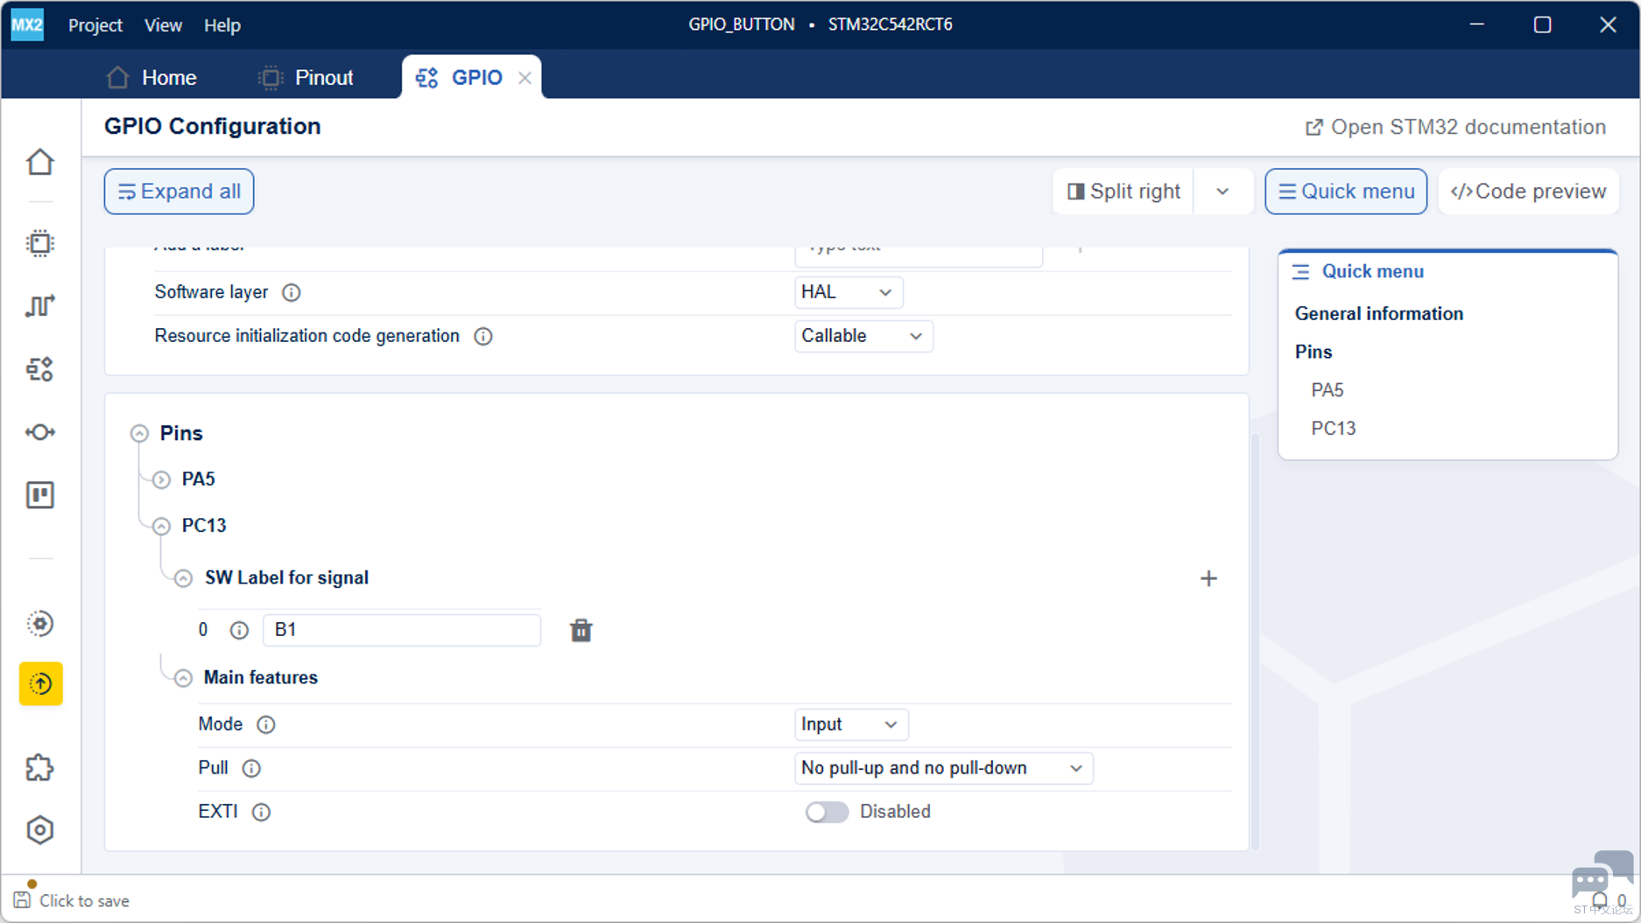Image resolution: width=1641 pixels, height=923 pixels.
Task: Open the Mode Input dropdown
Action: click(x=850, y=724)
